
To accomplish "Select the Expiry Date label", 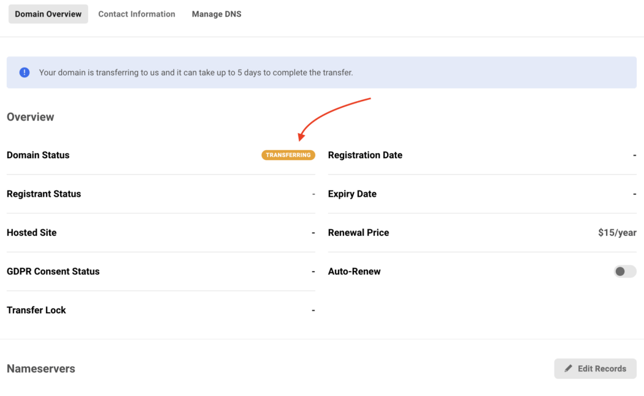I will coord(352,194).
